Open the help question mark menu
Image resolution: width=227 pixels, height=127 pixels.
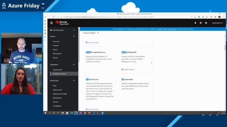[x=206, y=23]
